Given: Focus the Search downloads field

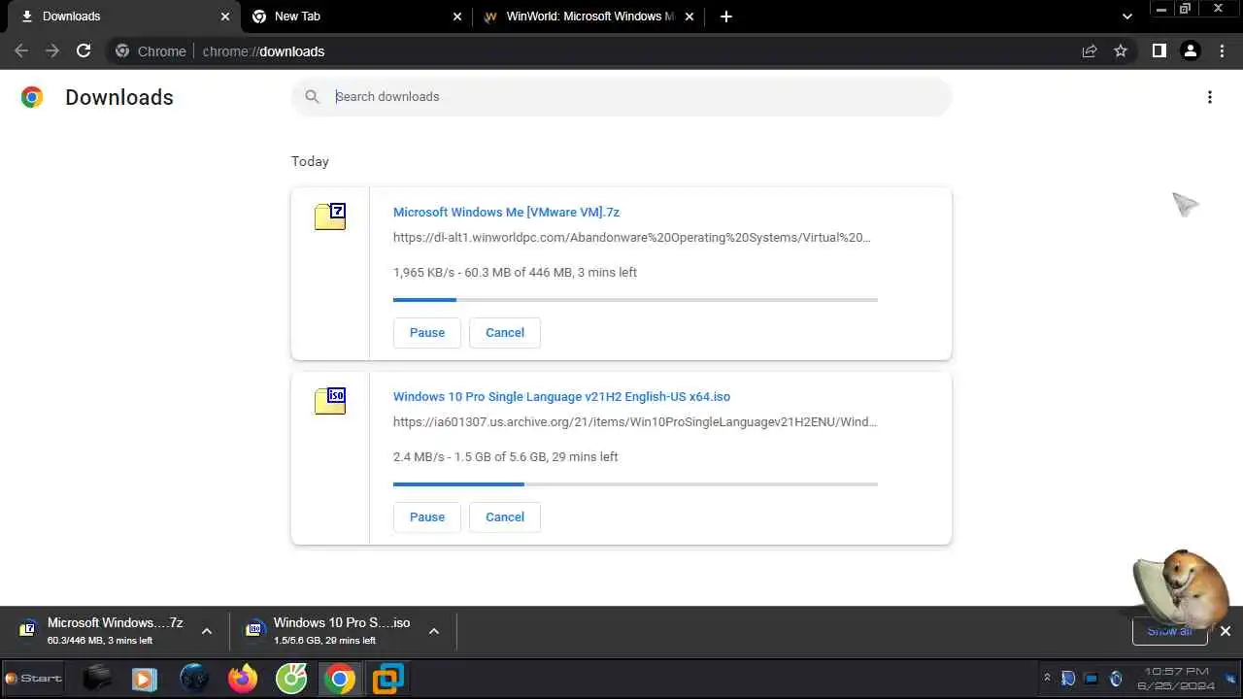Looking at the screenshot, I should pos(621,96).
